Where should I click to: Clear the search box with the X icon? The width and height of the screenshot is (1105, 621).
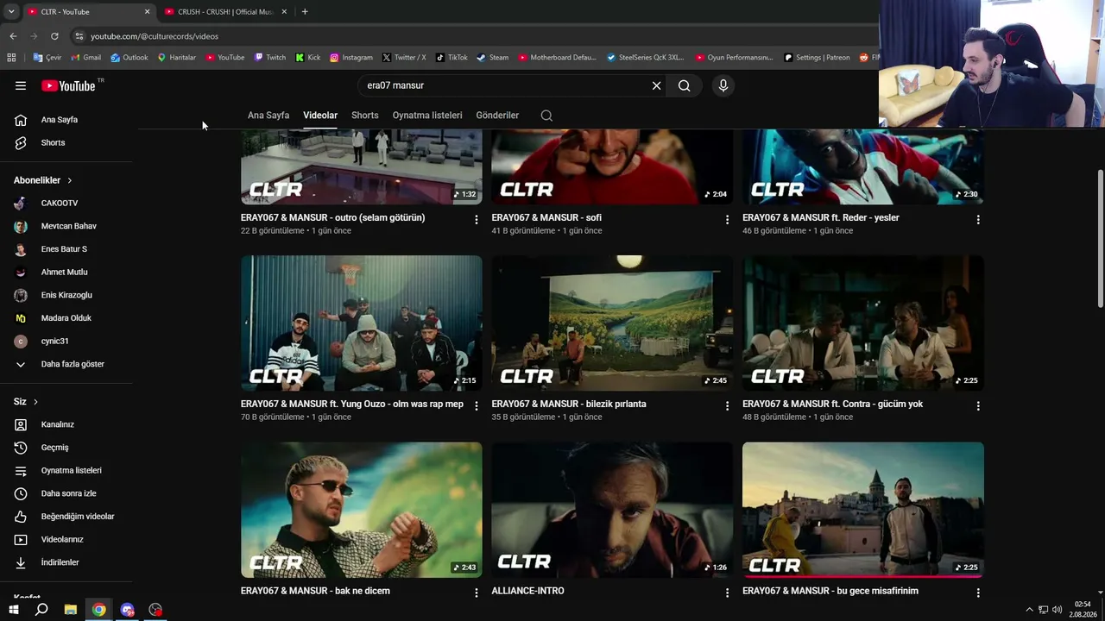pos(656,85)
